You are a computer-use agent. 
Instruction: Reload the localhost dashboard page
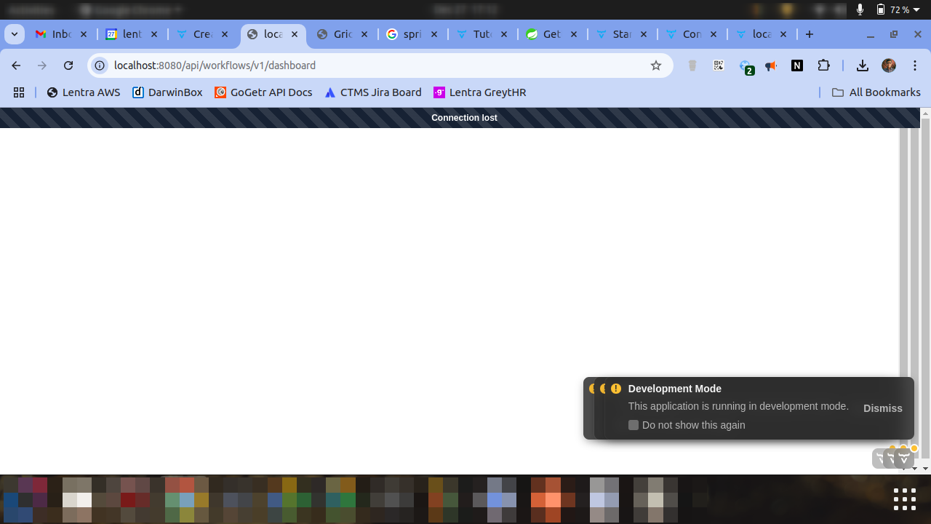68,65
